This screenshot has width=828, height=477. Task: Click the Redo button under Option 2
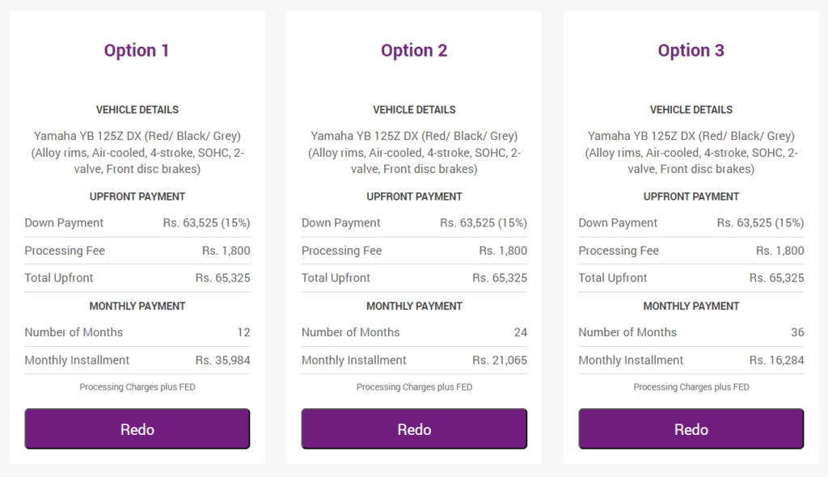[x=414, y=428]
